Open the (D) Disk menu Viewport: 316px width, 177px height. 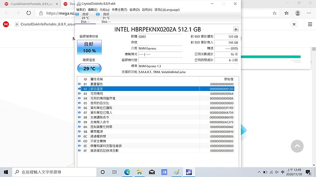[135, 10]
